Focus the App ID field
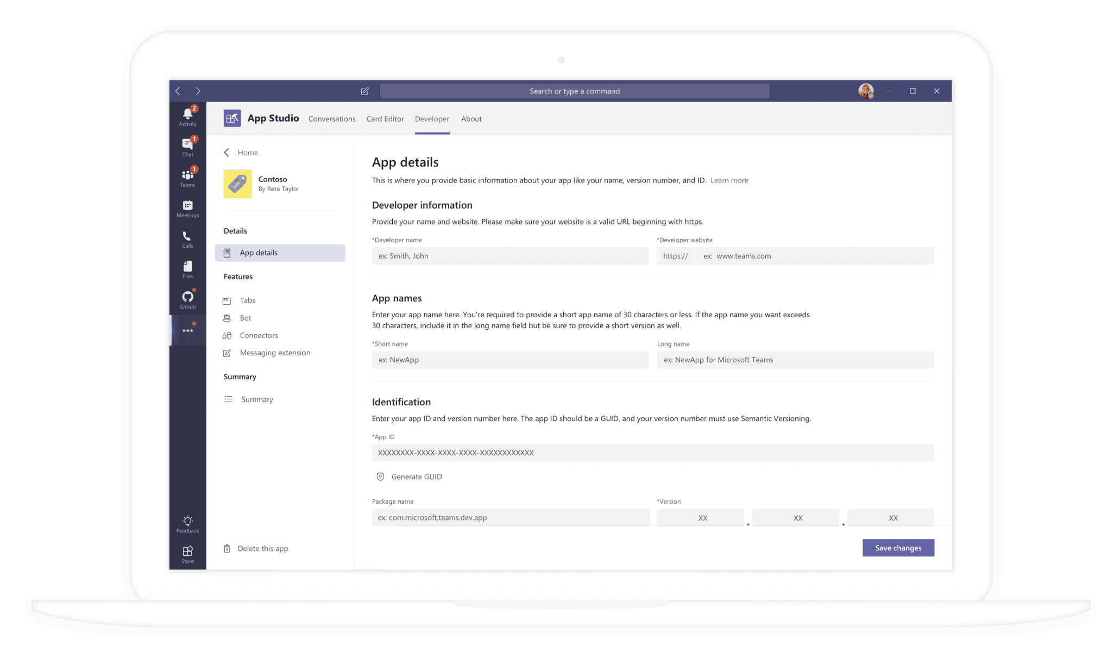 (x=653, y=453)
